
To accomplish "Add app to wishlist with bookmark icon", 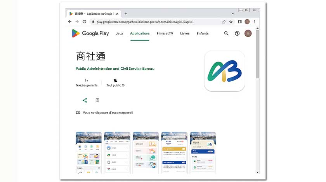I will click(x=97, y=100).
